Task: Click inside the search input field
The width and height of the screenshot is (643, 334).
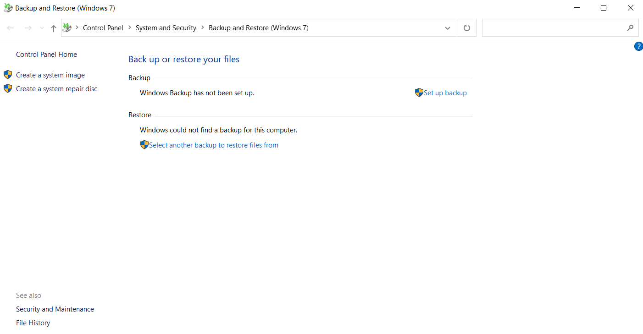Action: [550, 27]
